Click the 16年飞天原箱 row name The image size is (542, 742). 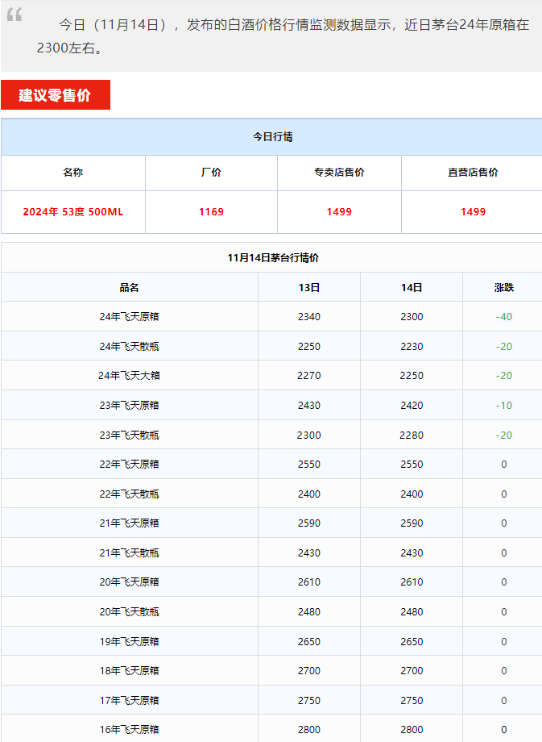pyautogui.click(x=130, y=730)
